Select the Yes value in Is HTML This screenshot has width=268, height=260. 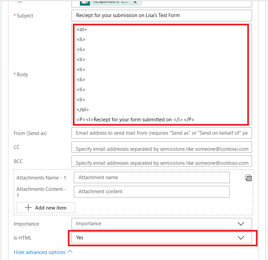(80, 238)
